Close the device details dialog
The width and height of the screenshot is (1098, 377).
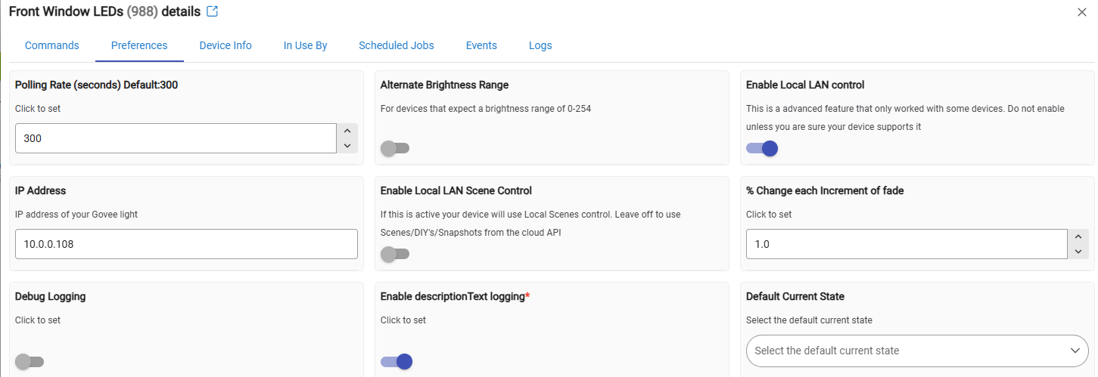(x=1082, y=12)
